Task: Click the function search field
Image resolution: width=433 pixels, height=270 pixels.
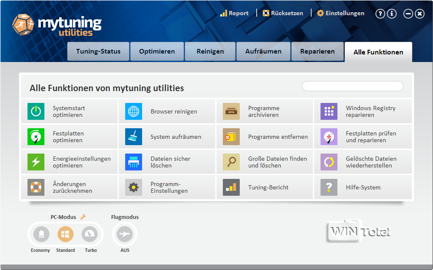Action: [353, 86]
